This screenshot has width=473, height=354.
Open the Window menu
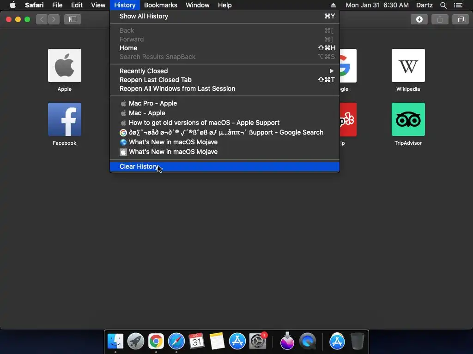[x=197, y=5]
